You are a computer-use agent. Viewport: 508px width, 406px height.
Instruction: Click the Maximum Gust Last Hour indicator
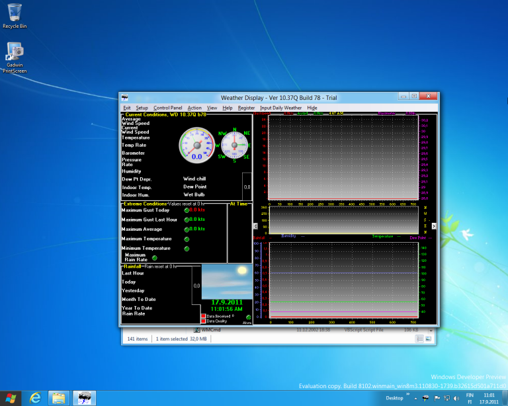[x=187, y=220]
